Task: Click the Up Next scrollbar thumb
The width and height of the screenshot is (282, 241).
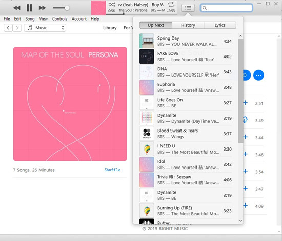Action: [x=240, y=91]
